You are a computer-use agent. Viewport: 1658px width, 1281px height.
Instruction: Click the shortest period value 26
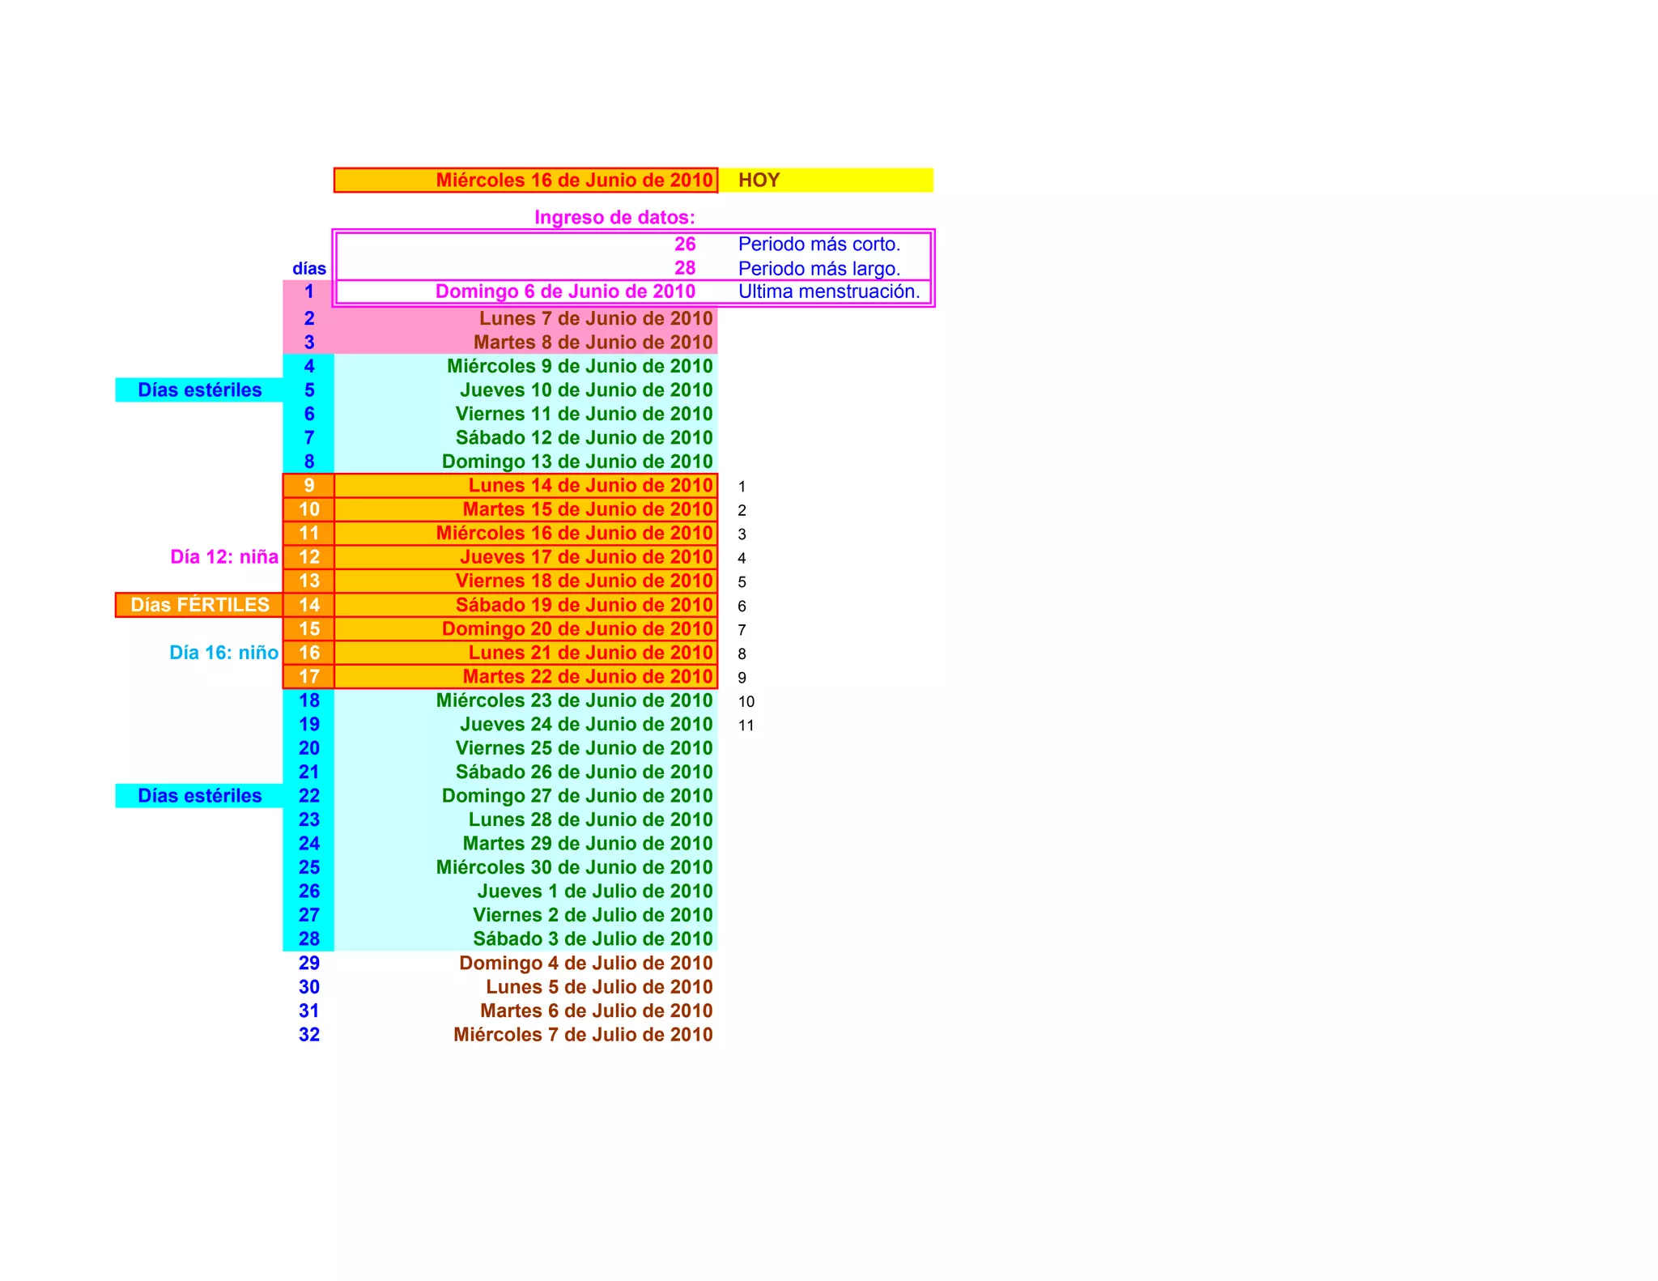coord(684,244)
